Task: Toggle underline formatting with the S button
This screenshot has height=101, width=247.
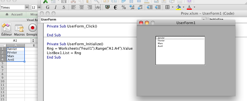Action: (x=64, y=7)
